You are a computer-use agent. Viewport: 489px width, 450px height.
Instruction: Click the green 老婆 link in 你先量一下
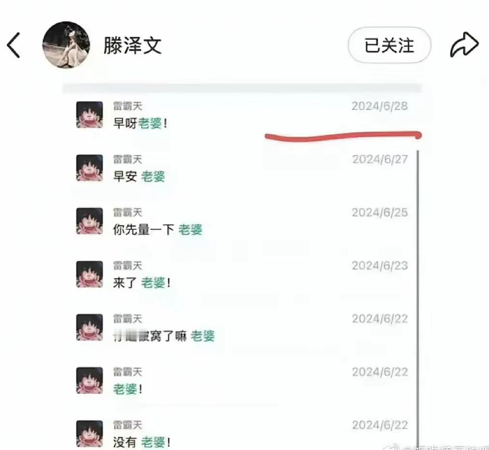tap(190, 230)
